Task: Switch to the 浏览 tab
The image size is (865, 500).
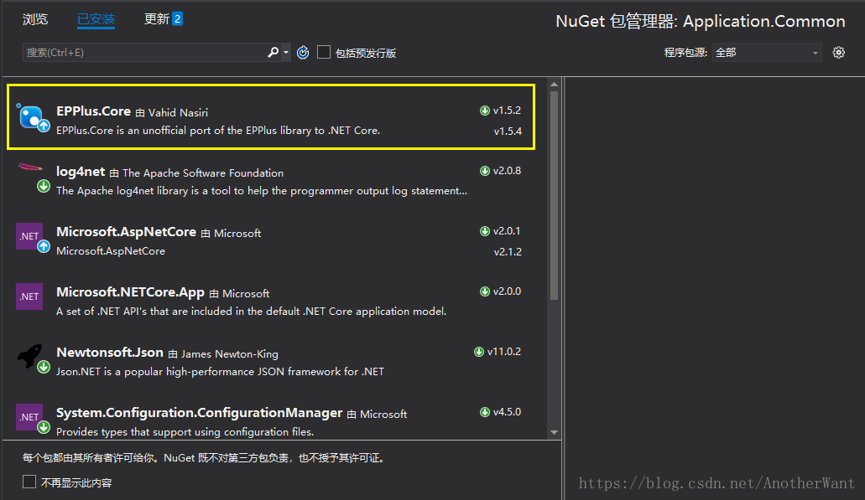Action: click(x=35, y=19)
